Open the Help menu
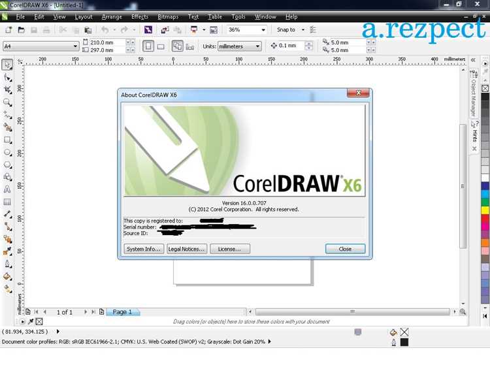Image resolution: width=490 pixels, height=367 pixels. (291, 17)
